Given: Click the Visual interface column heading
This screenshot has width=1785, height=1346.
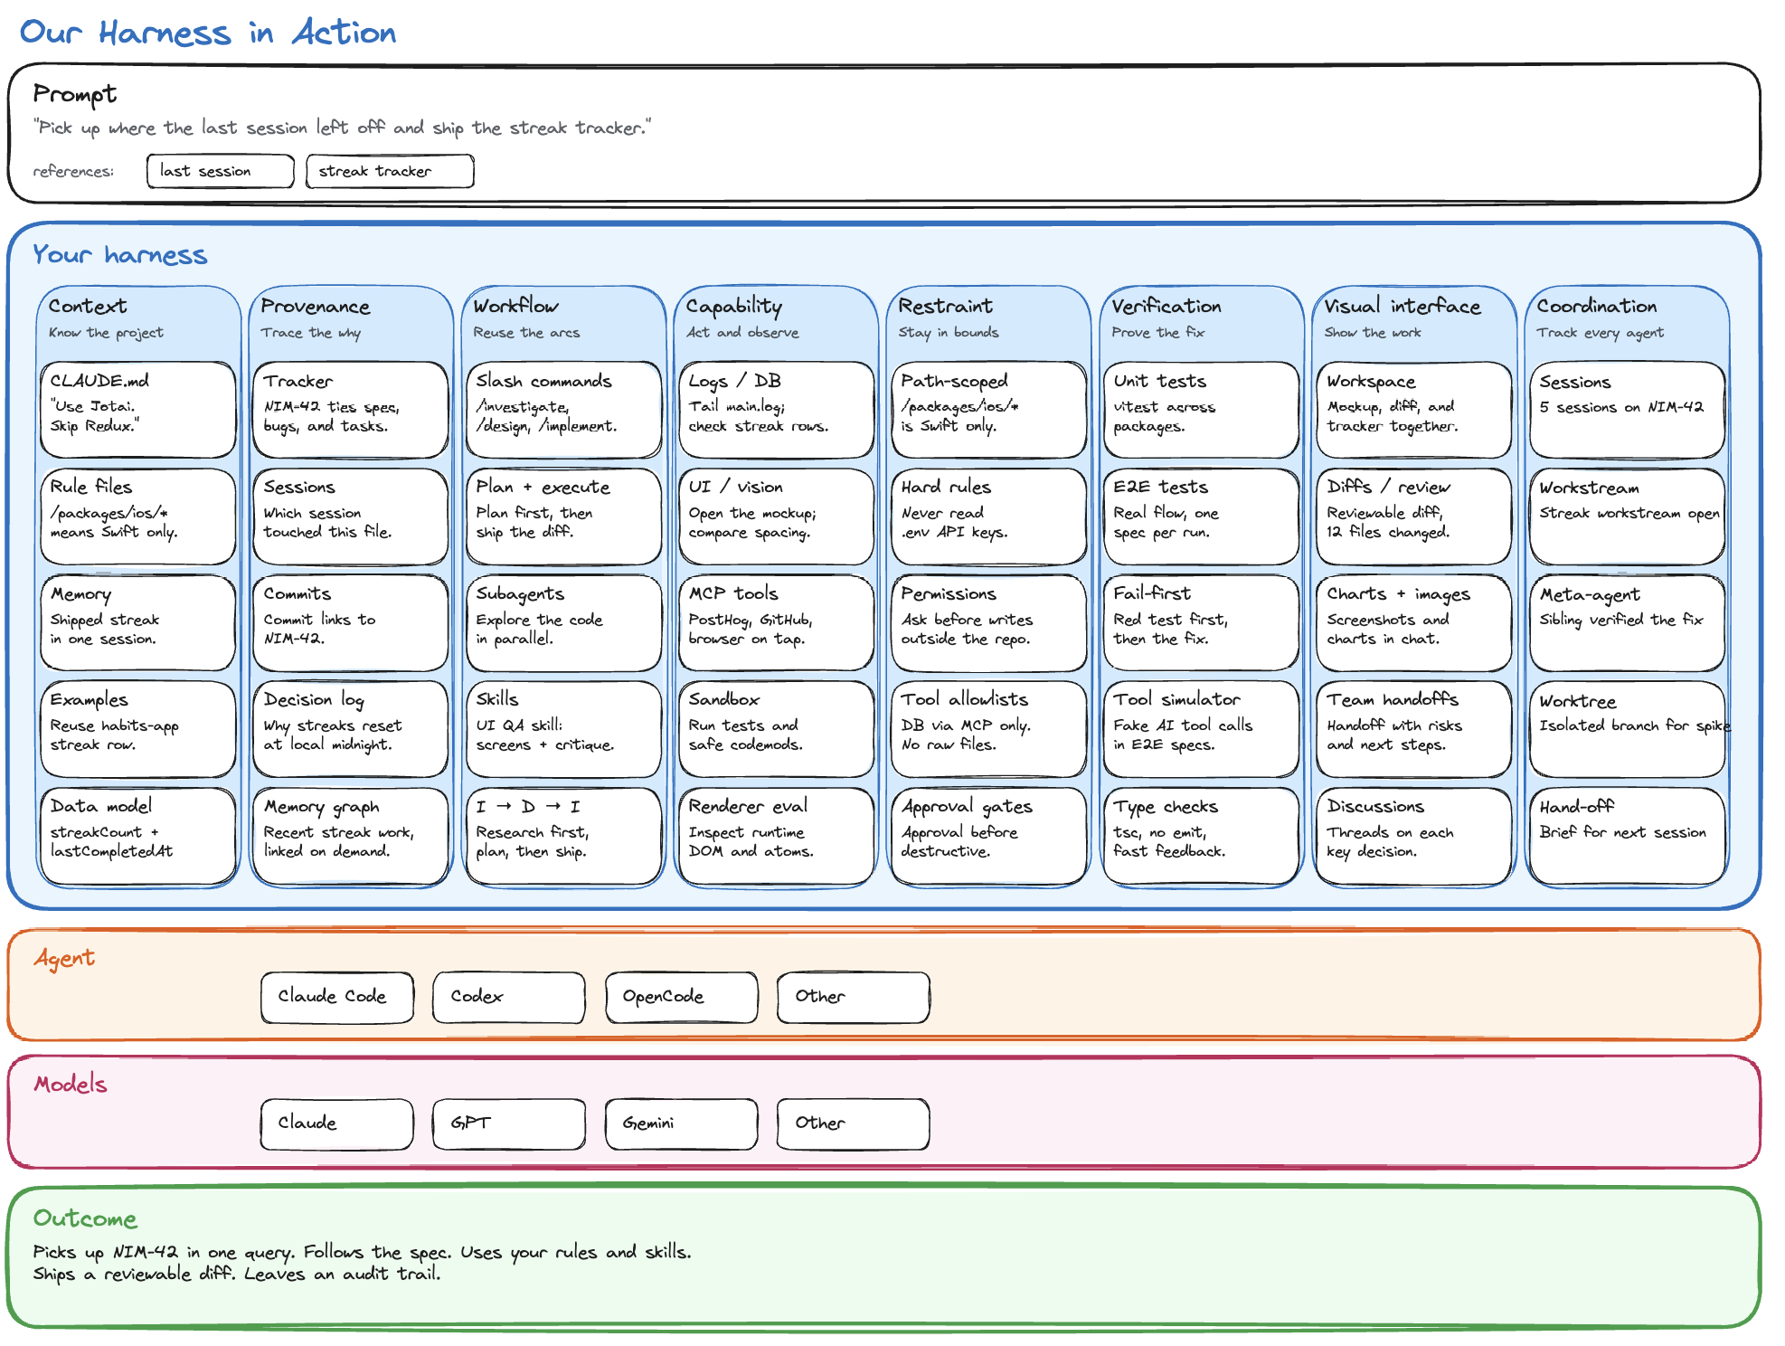Looking at the screenshot, I should click(x=1402, y=306).
